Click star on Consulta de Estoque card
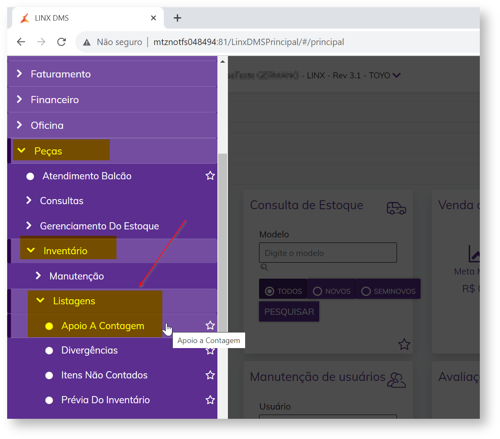 [404, 344]
